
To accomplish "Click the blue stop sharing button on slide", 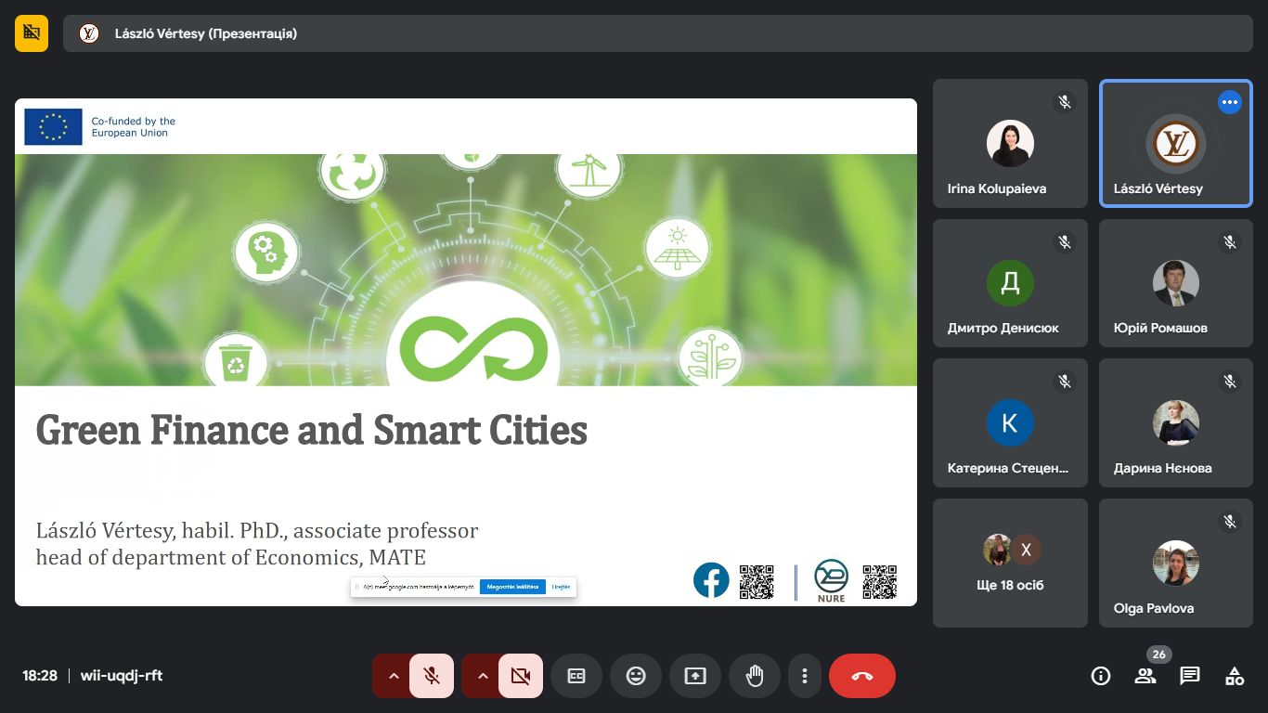I will tap(512, 587).
